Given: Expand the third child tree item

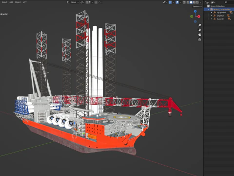Looking at the screenshot, I should point(212,19).
